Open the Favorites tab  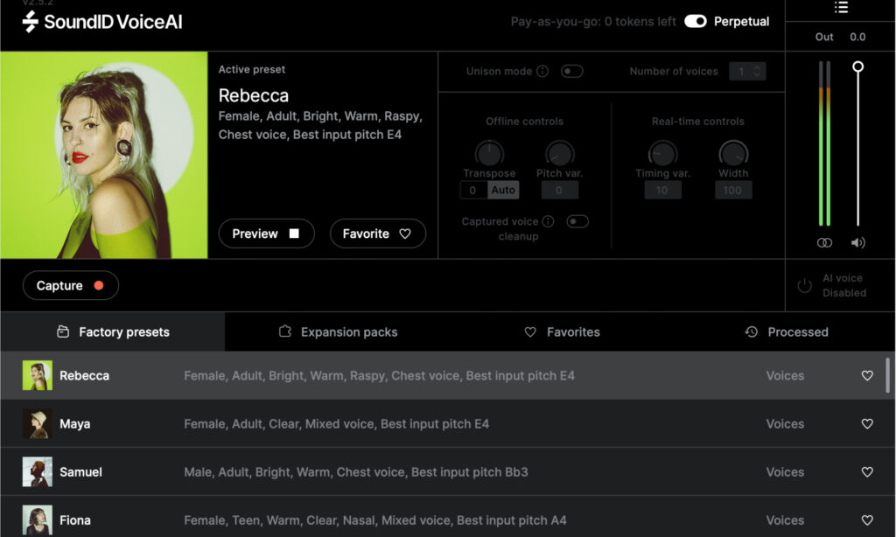pos(562,332)
